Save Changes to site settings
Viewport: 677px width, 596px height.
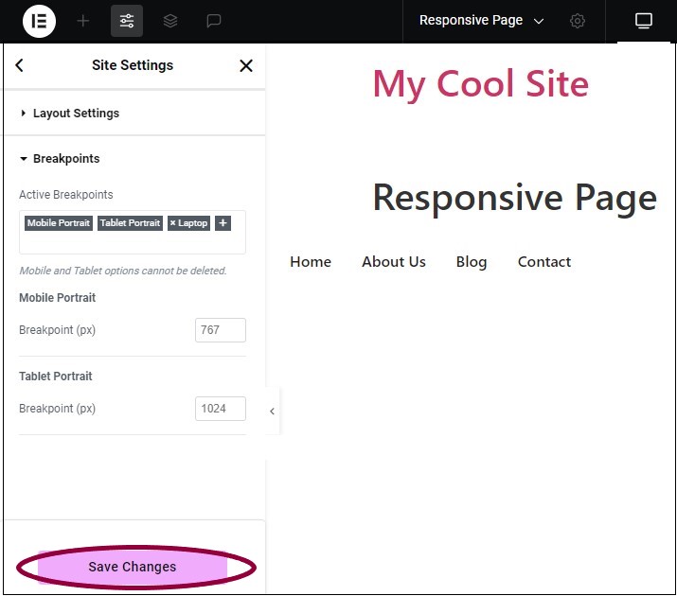[133, 567]
